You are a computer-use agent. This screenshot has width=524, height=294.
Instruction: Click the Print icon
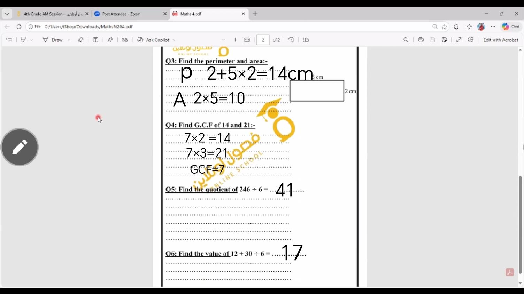(421, 40)
